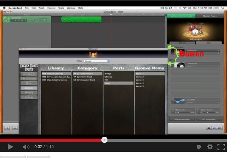
Task: Open the track editor with the scissors button
Action: (15, 128)
